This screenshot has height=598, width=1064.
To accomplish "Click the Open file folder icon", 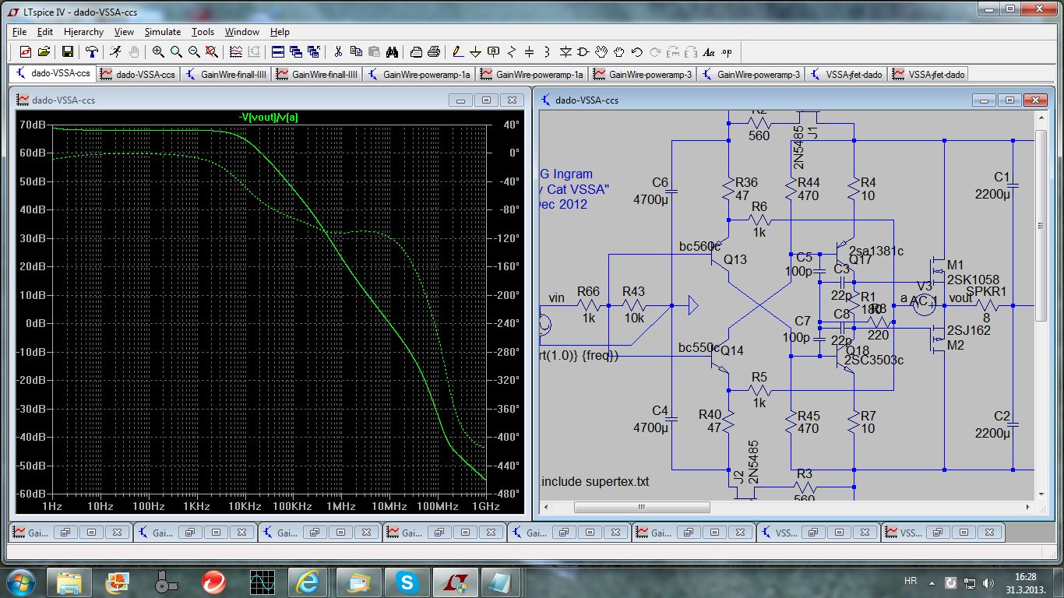I will coord(44,52).
